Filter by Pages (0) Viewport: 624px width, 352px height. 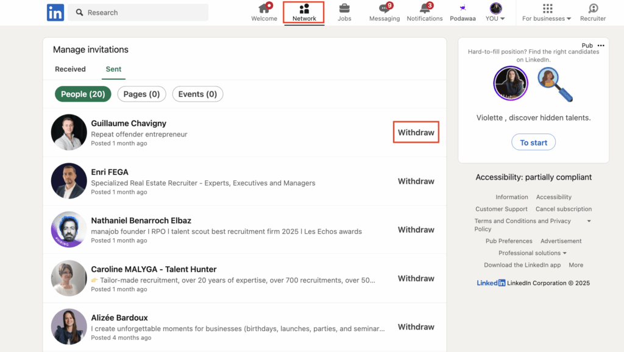pos(141,94)
